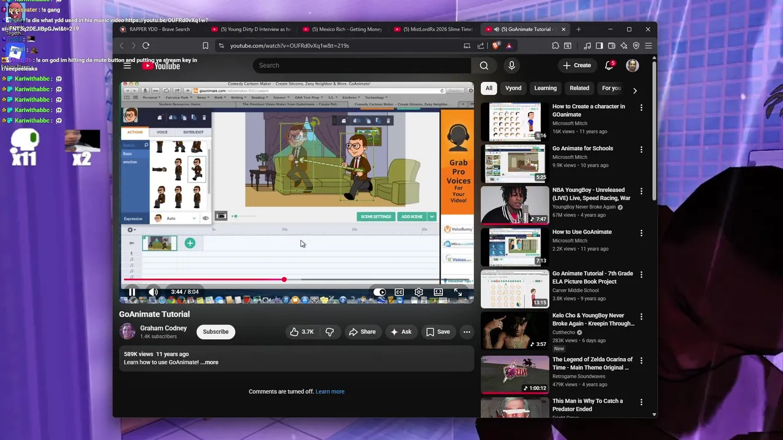
Task: Focus the YouTube search field
Action: (362, 65)
